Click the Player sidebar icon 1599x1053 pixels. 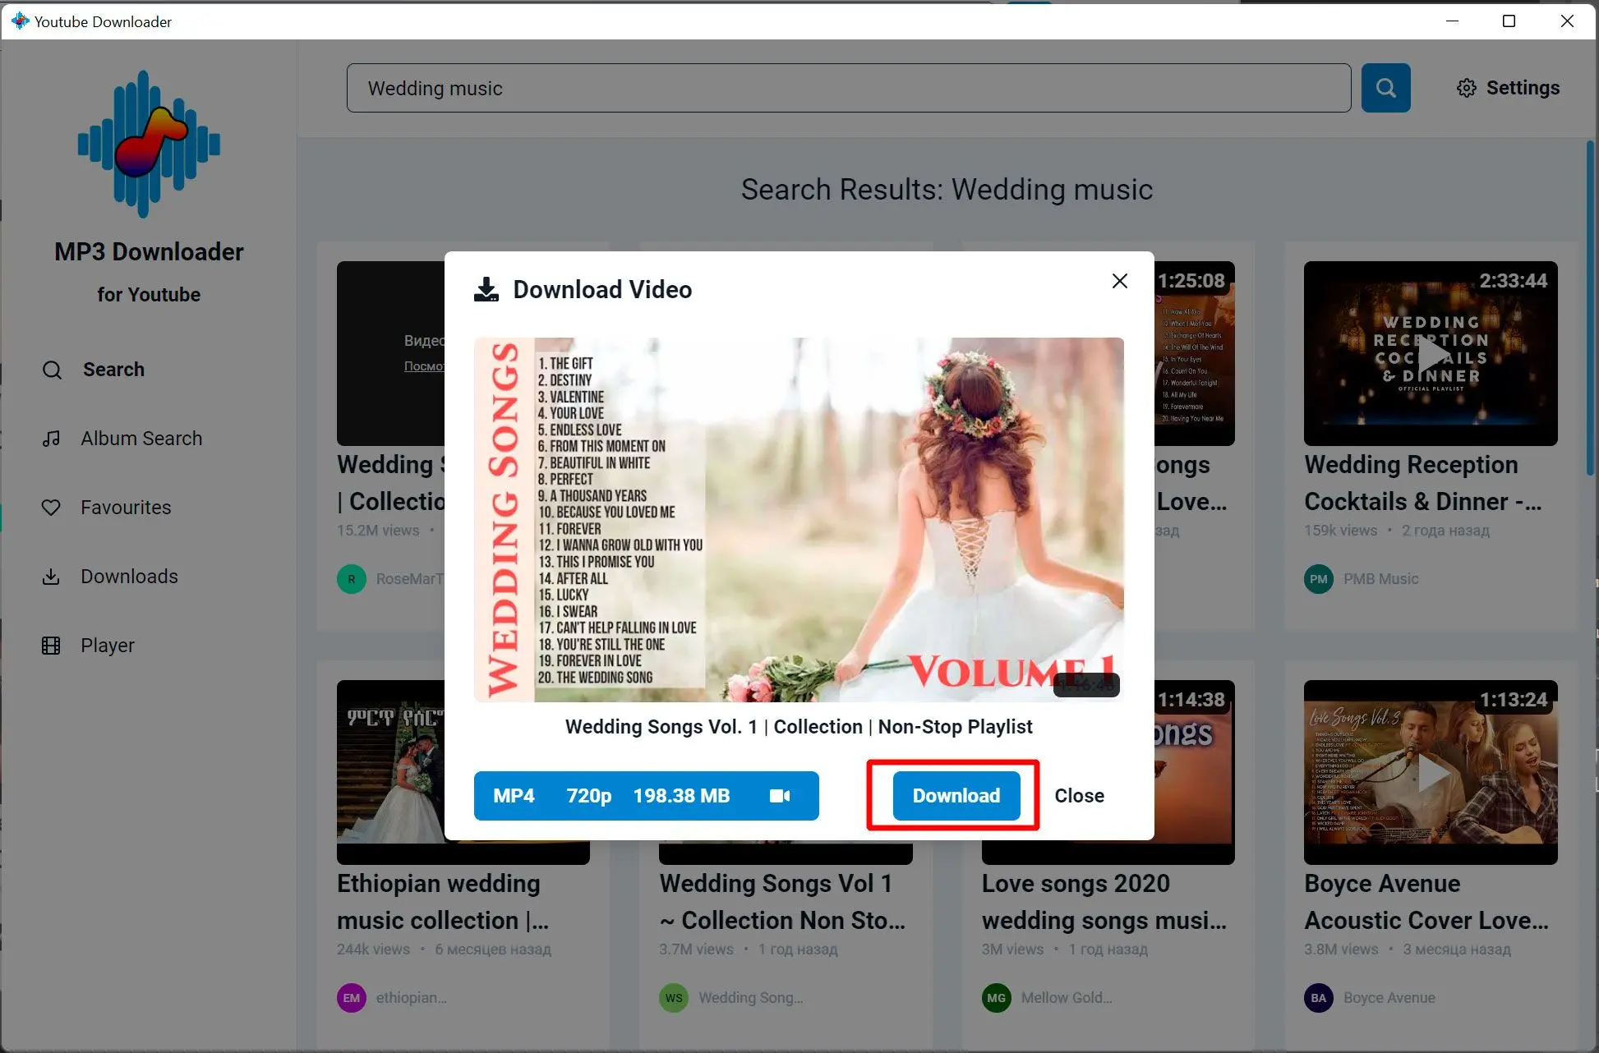click(x=51, y=644)
